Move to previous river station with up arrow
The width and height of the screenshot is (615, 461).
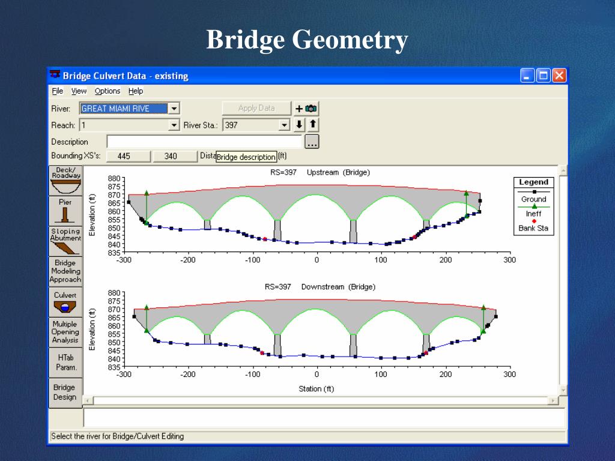tap(313, 125)
